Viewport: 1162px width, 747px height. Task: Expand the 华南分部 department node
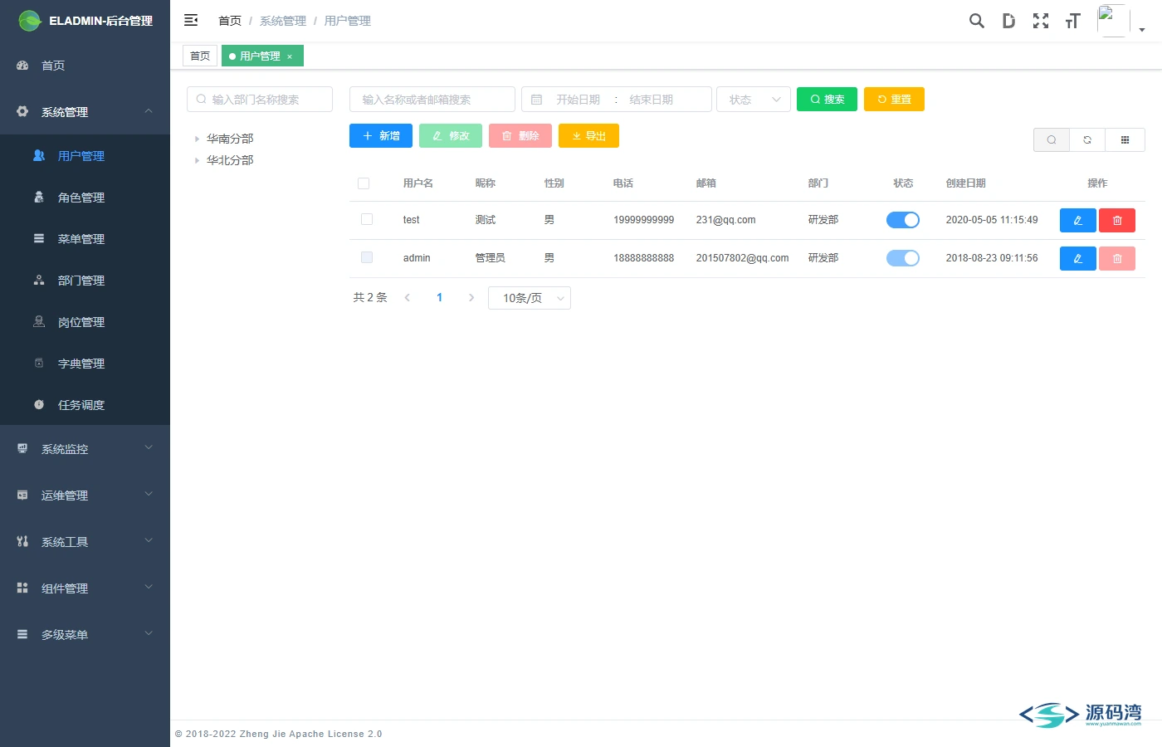pyautogui.click(x=197, y=139)
